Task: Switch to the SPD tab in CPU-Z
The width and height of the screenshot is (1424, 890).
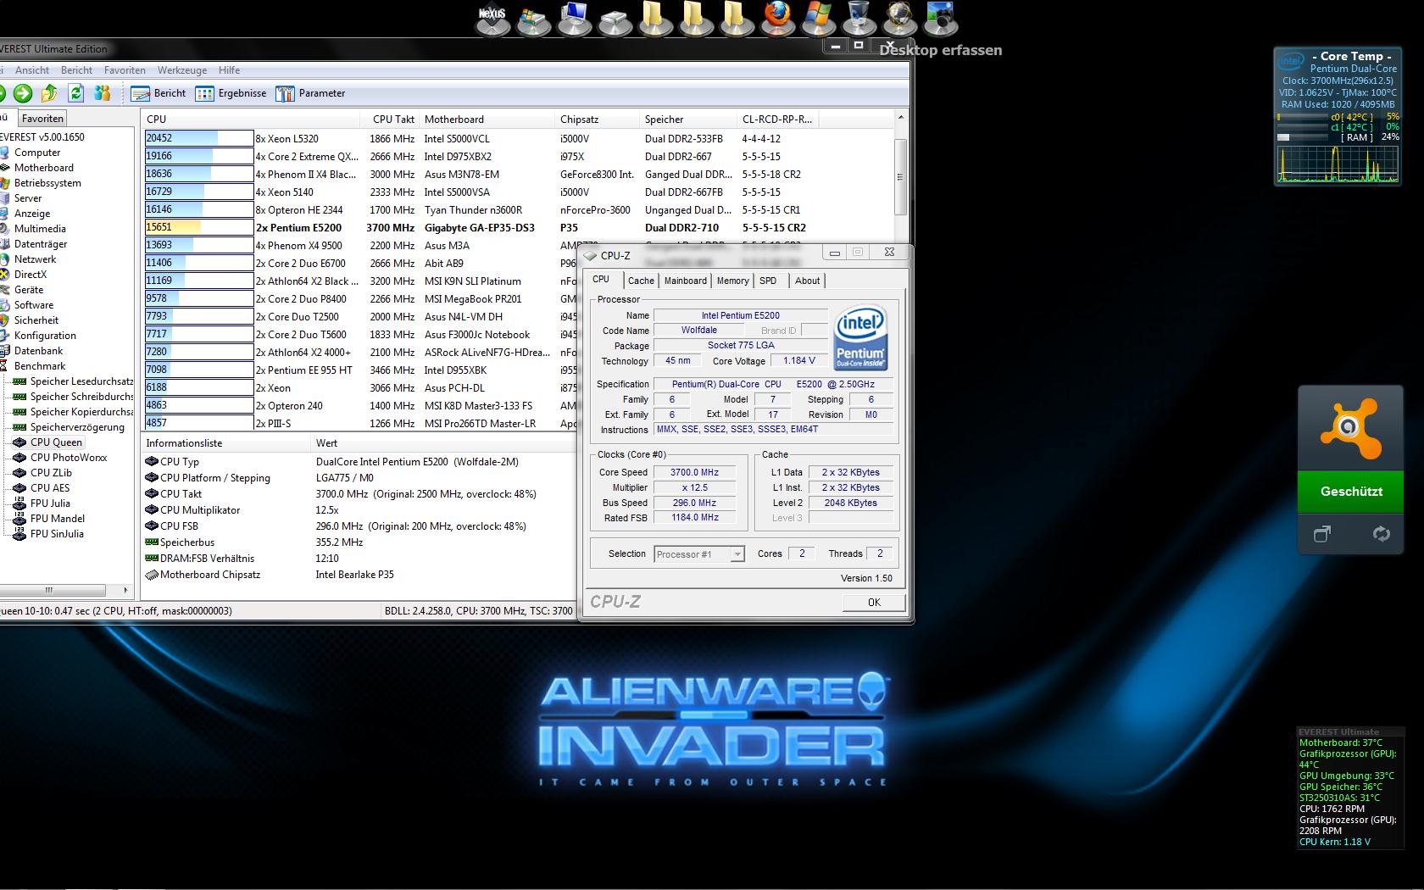Action: pyautogui.click(x=768, y=281)
